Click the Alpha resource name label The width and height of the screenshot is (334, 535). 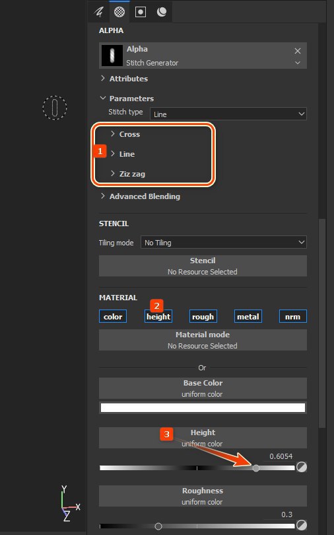coord(137,49)
